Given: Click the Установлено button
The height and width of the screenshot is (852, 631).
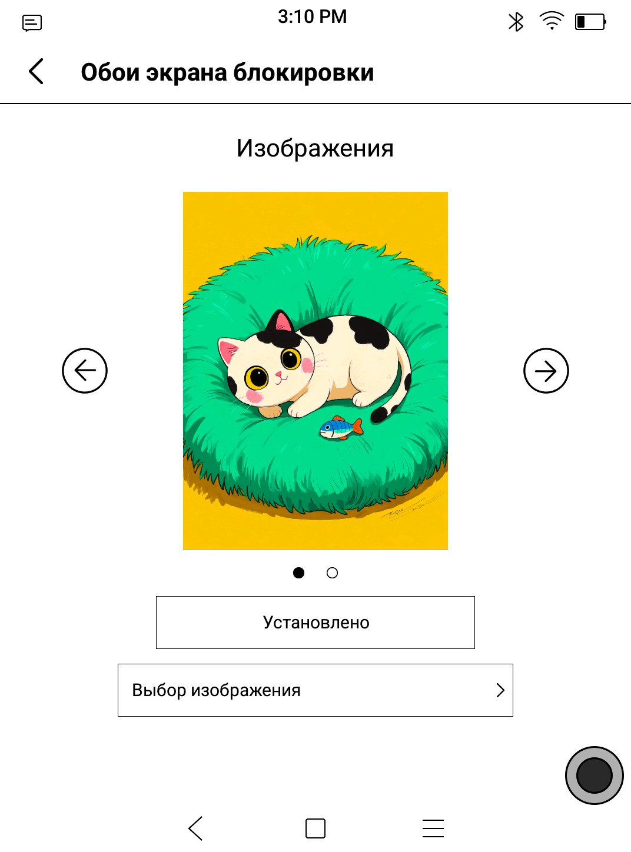Looking at the screenshot, I should pos(315,623).
